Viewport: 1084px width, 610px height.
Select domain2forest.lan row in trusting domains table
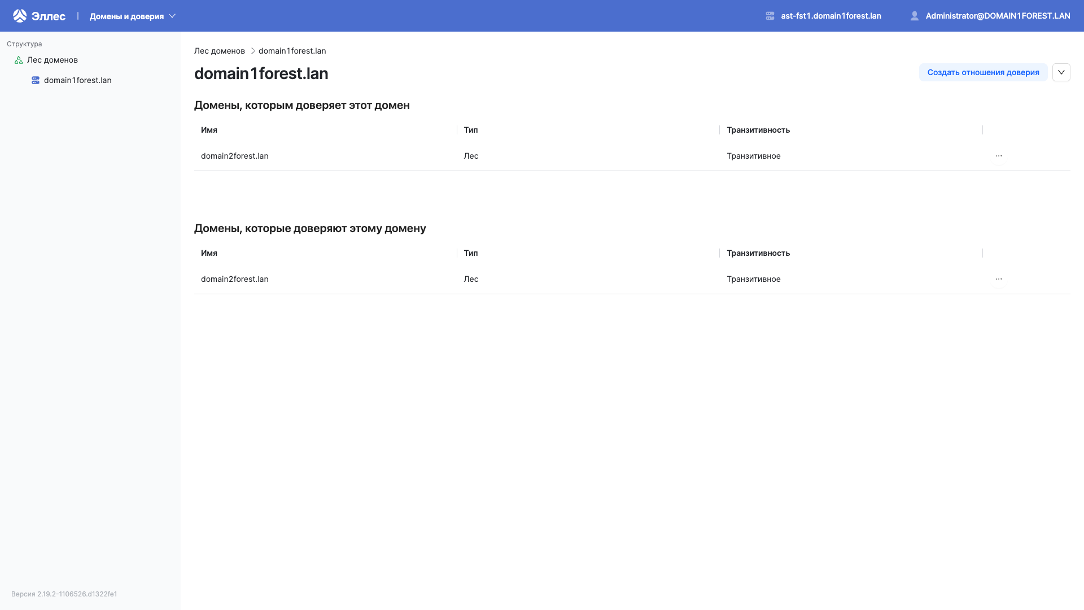pos(235,279)
